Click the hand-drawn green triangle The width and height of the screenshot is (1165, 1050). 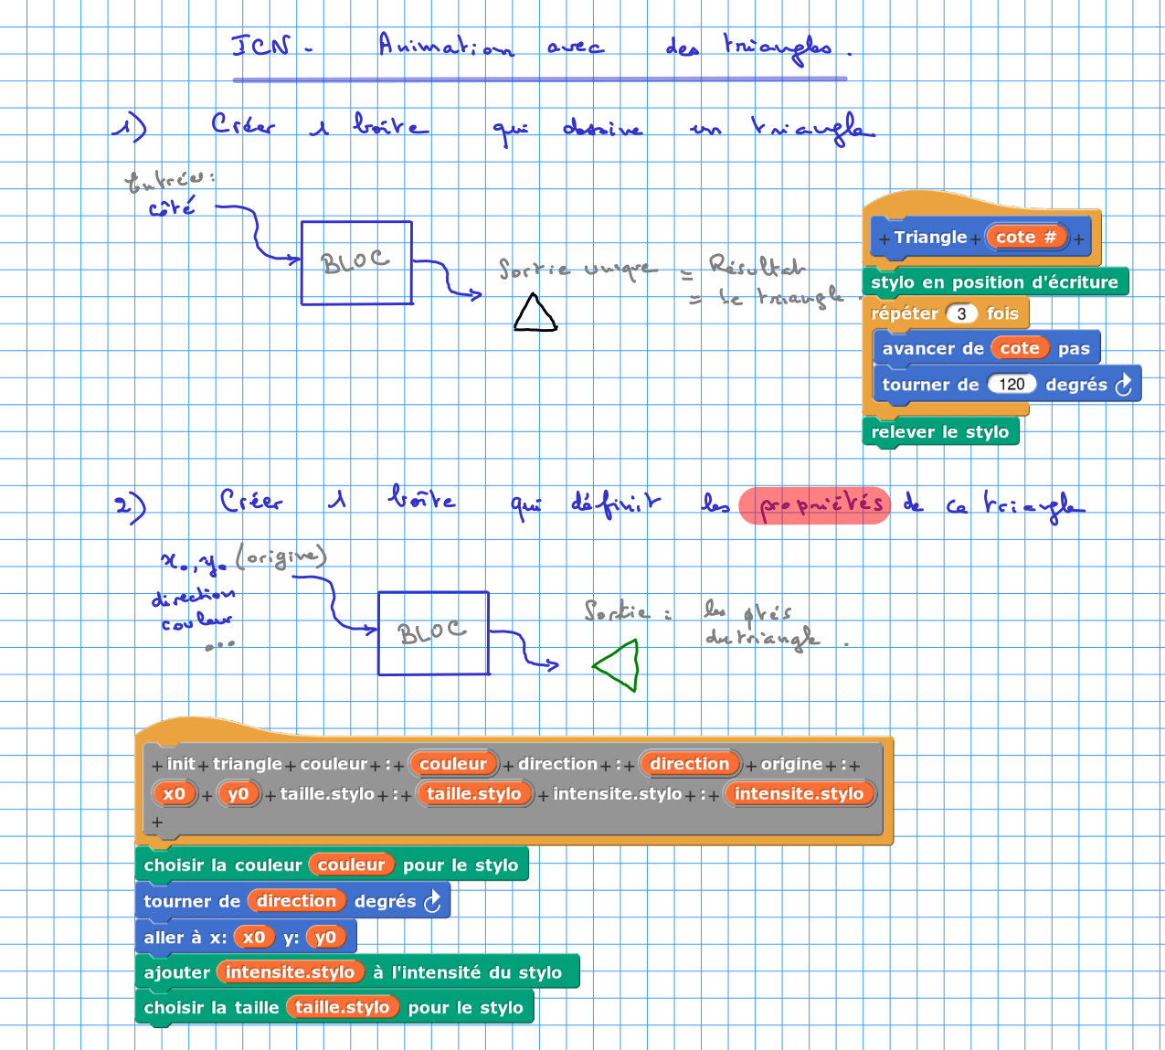coord(619,665)
